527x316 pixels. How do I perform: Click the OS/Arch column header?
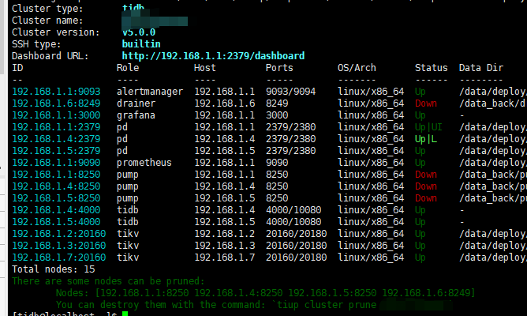pyautogui.click(x=357, y=68)
